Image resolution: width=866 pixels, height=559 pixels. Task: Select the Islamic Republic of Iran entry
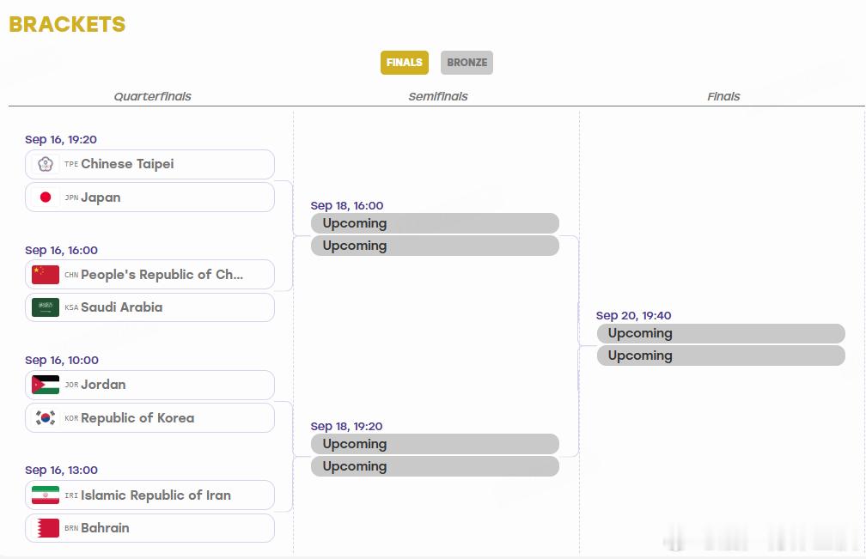[149, 495]
